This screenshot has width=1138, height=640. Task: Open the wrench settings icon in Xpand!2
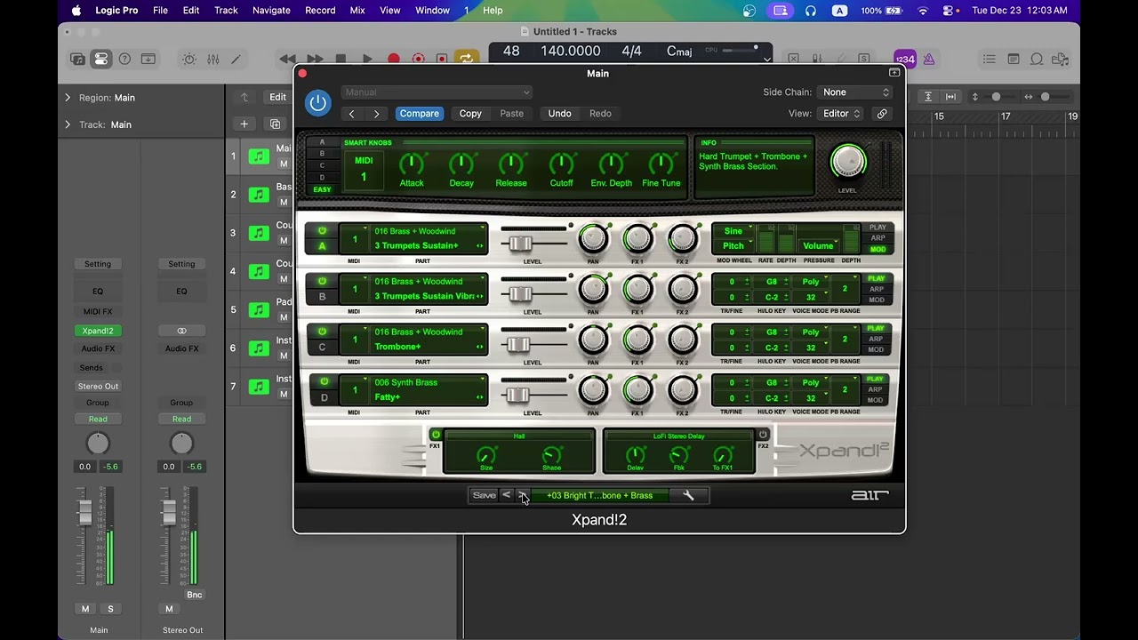[688, 495]
